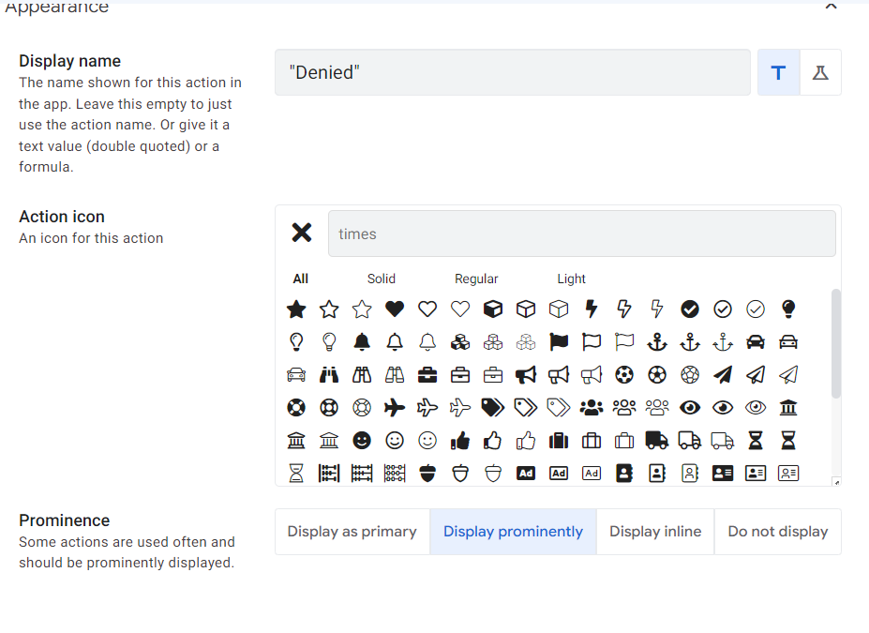Switch display name to text mode
869x633 pixels.
[778, 72]
